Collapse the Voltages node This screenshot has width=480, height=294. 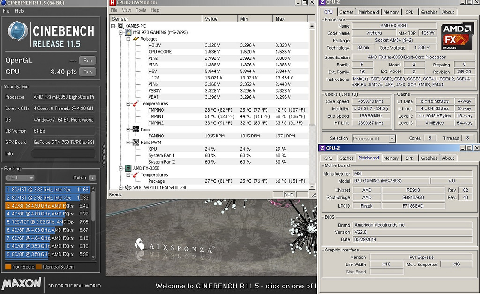point(128,39)
